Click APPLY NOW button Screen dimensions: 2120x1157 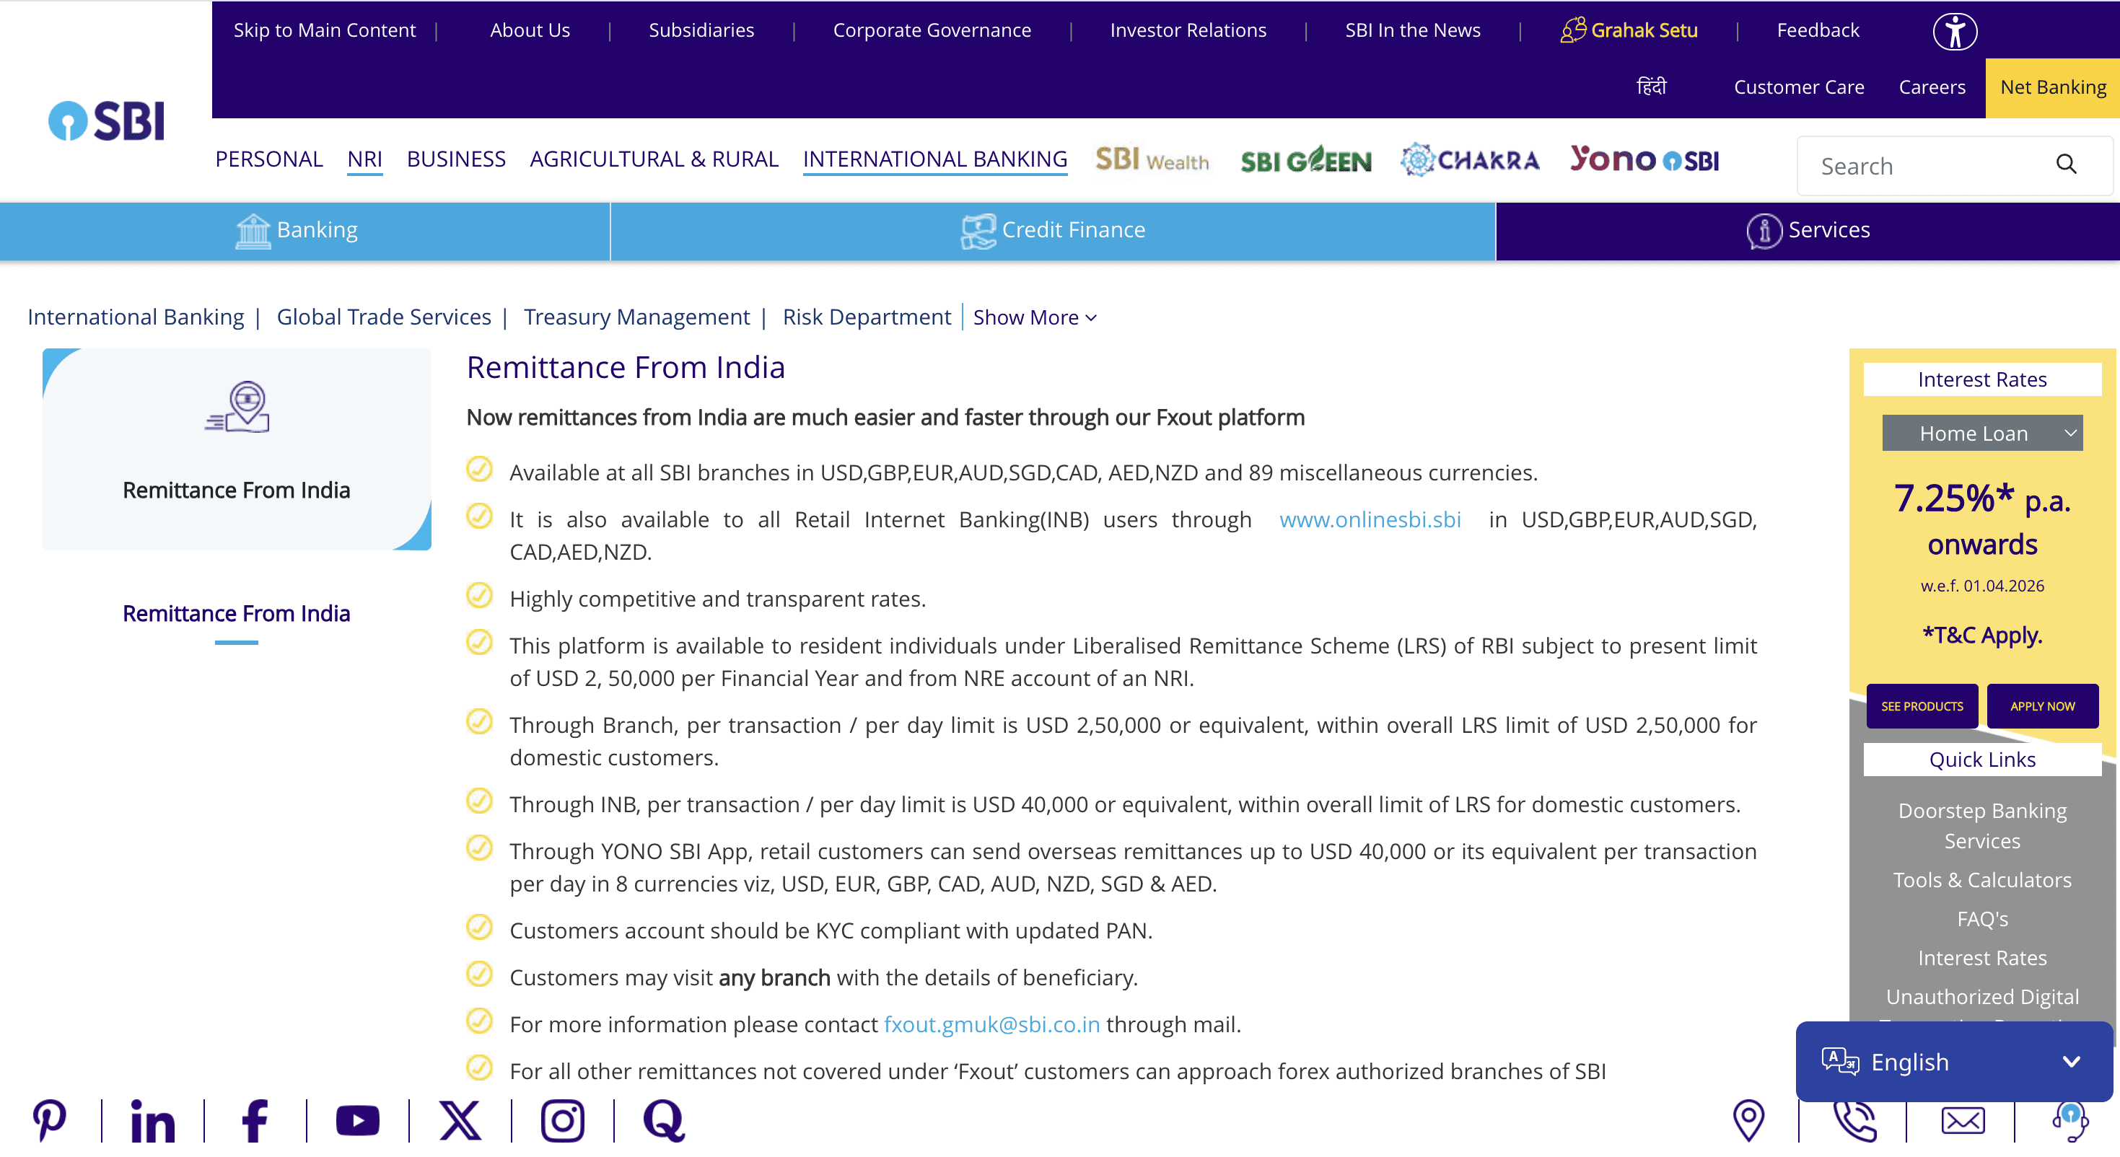click(x=2042, y=706)
